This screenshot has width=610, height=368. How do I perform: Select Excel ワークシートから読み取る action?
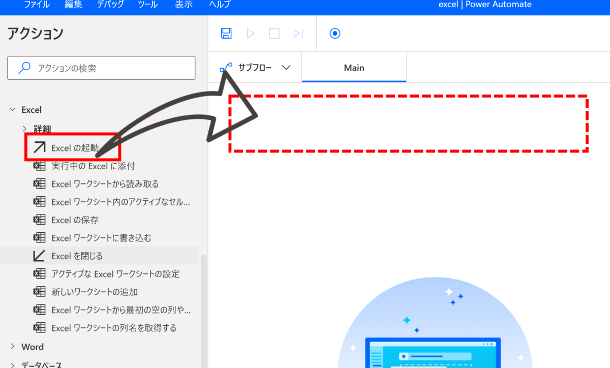click(x=105, y=184)
